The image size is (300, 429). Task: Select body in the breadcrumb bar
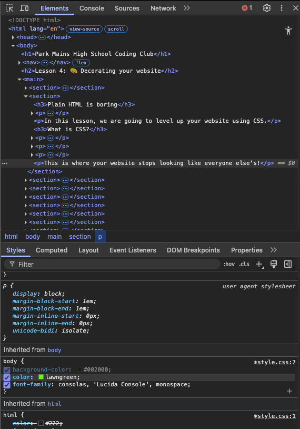(33, 237)
